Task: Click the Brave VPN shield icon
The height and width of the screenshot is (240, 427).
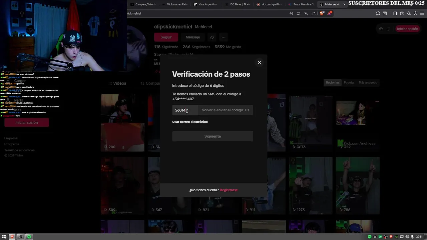Action: point(415,13)
